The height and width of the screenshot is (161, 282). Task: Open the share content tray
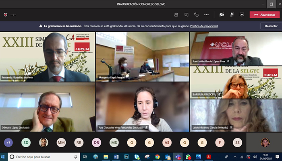coord(242,14)
